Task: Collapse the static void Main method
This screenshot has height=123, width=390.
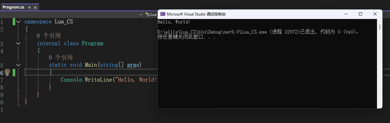Action: click(x=18, y=65)
